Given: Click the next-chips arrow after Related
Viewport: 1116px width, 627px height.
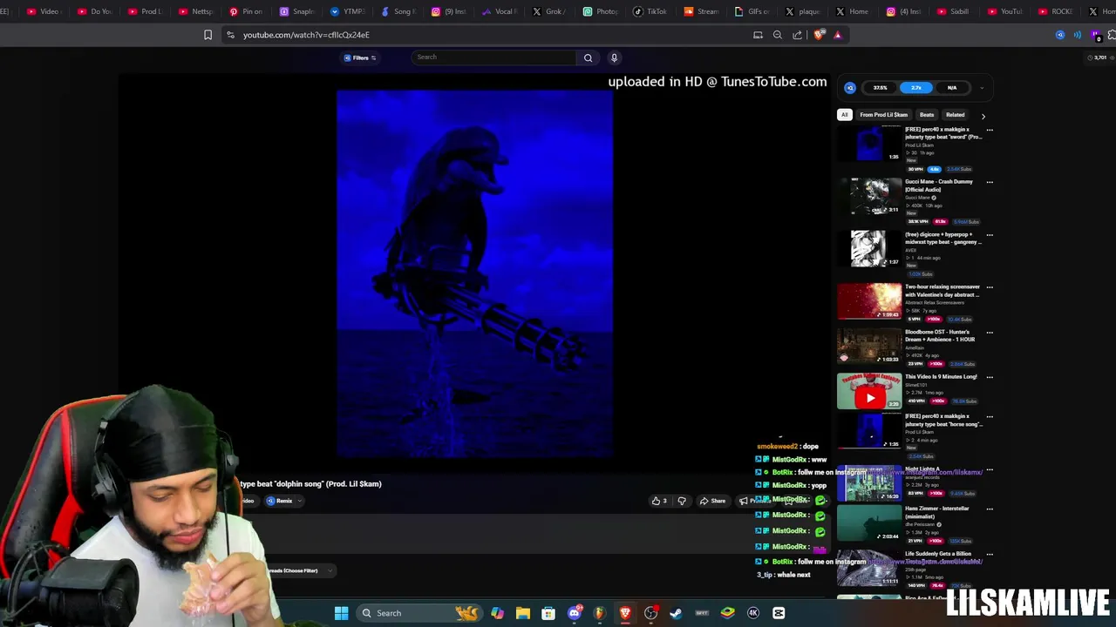Looking at the screenshot, I should tap(983, 116).
